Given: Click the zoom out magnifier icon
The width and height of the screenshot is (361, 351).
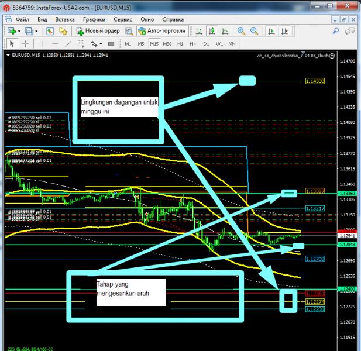Looking at the screenshot, I should click(254, 30).
